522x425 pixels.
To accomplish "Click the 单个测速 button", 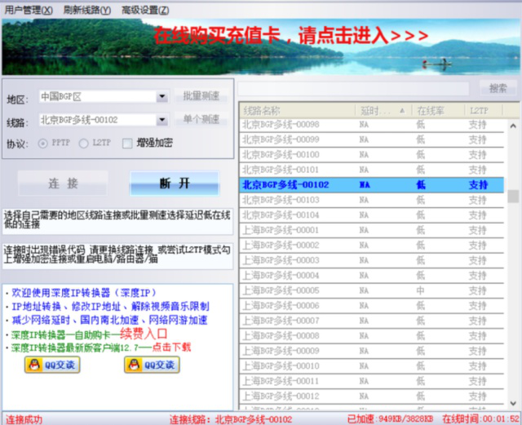I will [201, 119].
